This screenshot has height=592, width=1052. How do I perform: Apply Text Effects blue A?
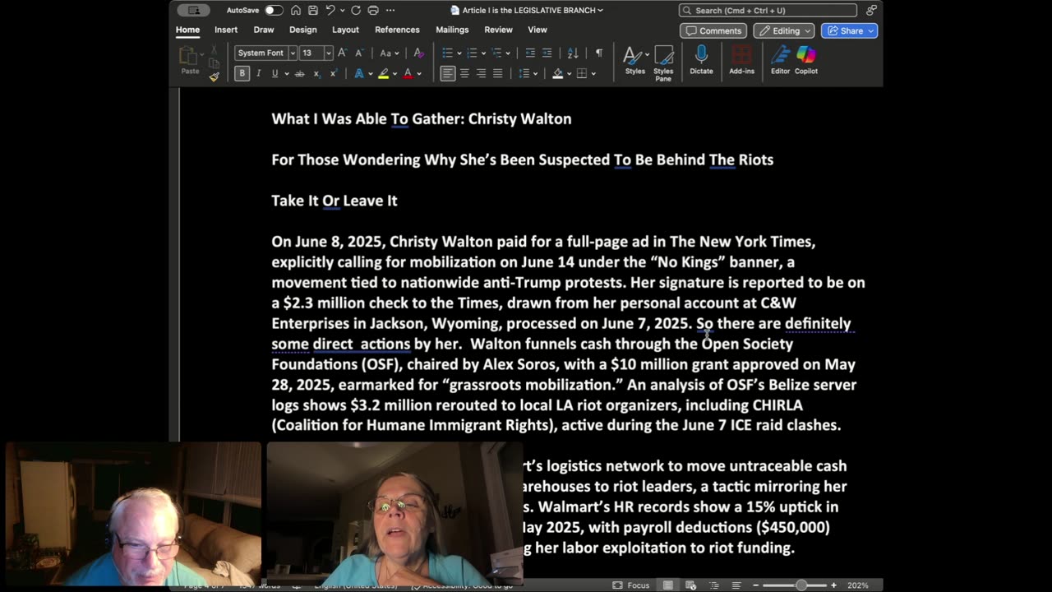pyautogui.click(x=358, y=73)
